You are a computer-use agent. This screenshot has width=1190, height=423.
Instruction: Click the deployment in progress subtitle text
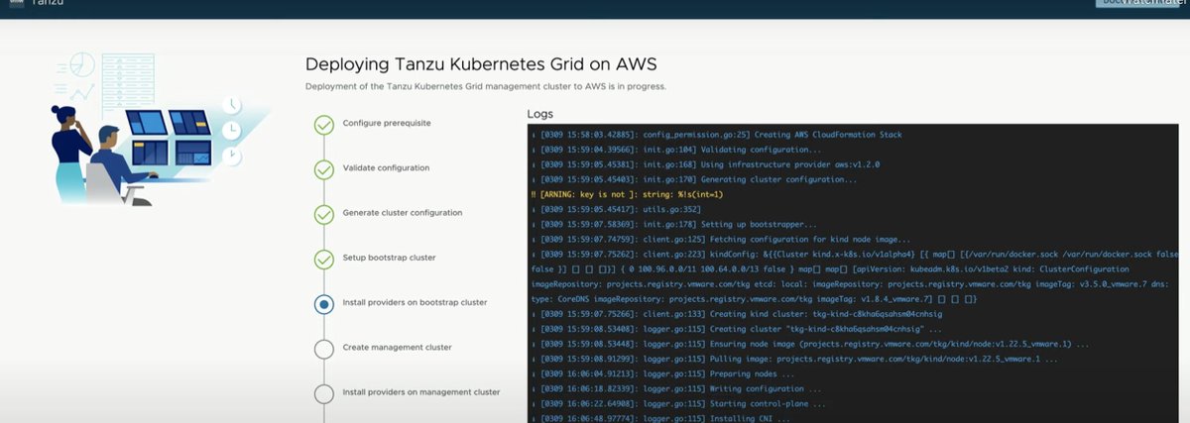[485, 86]
